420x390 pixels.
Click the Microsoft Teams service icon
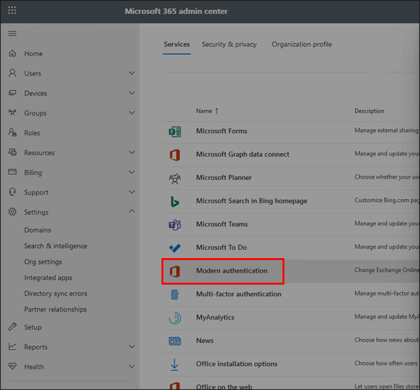[x=175, y=224]
